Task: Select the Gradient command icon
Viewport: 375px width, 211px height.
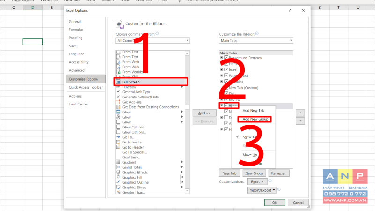Action: pos(118,162)
